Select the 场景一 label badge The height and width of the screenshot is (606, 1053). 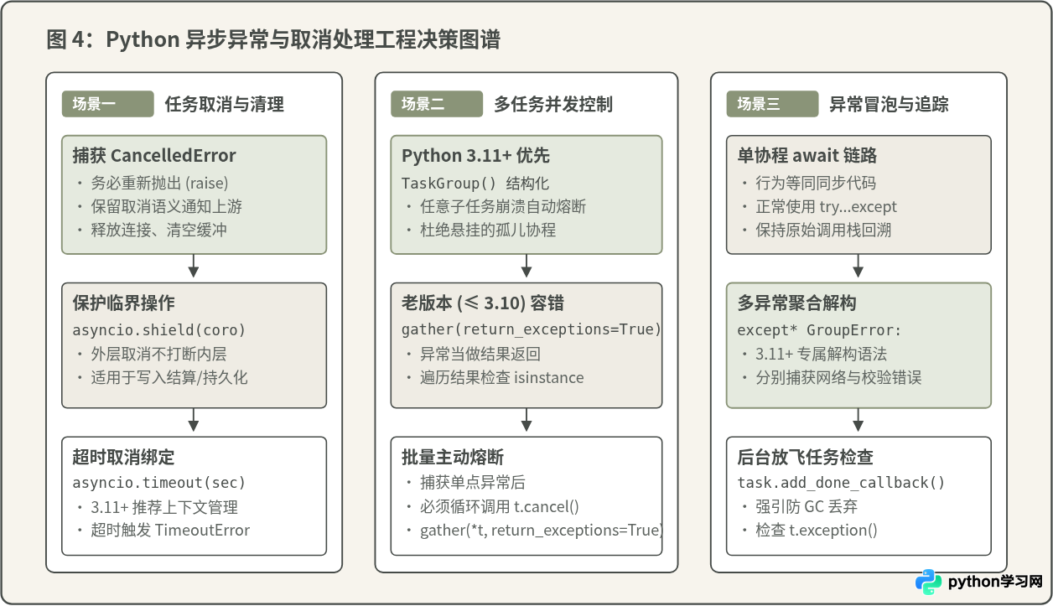(108, 104)
